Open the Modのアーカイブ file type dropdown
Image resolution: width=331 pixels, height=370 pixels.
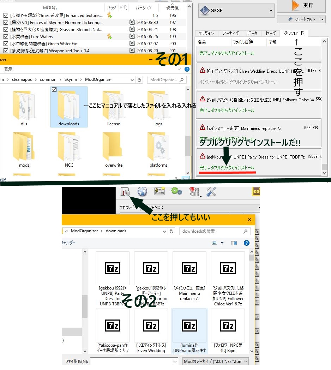click(x=215, y=361)
